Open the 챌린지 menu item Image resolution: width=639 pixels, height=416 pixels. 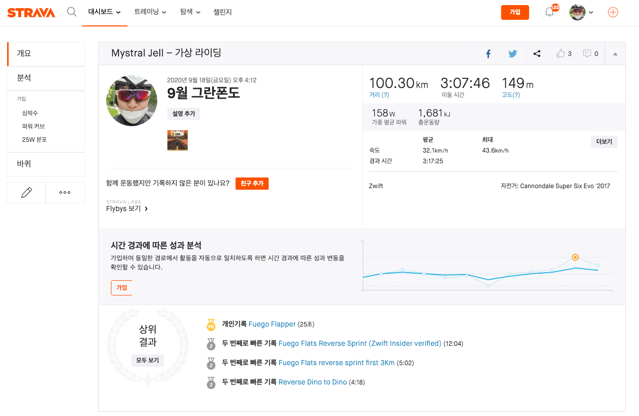pos(223,12)
